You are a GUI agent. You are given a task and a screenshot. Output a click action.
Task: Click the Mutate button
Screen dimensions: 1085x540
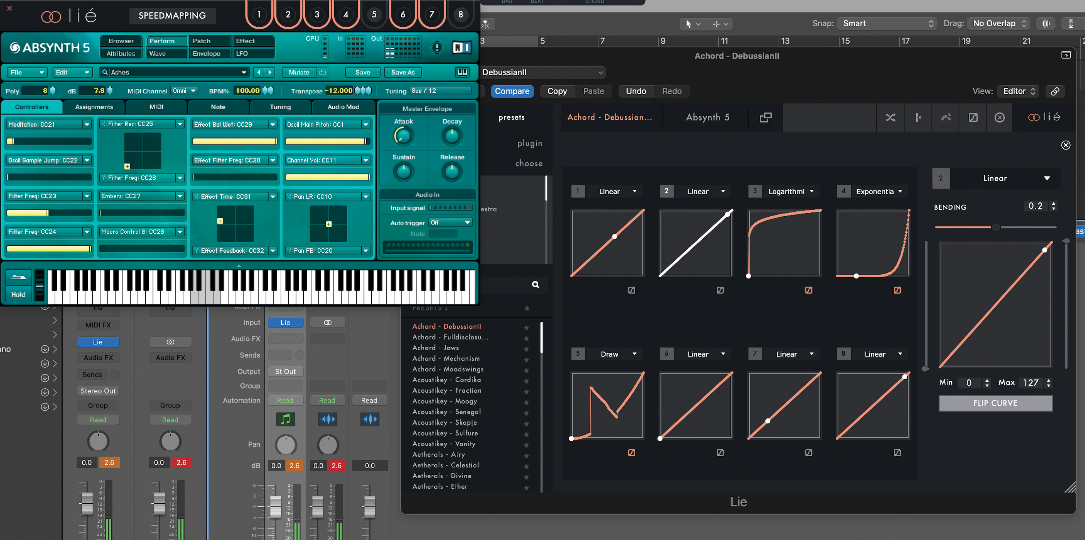coord(299,73)
